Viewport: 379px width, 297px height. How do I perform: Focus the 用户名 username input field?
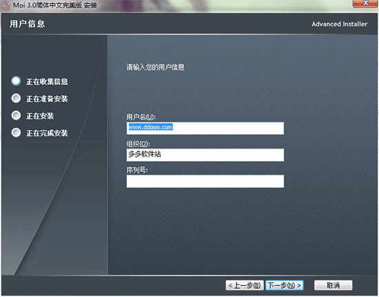(205, 128)
